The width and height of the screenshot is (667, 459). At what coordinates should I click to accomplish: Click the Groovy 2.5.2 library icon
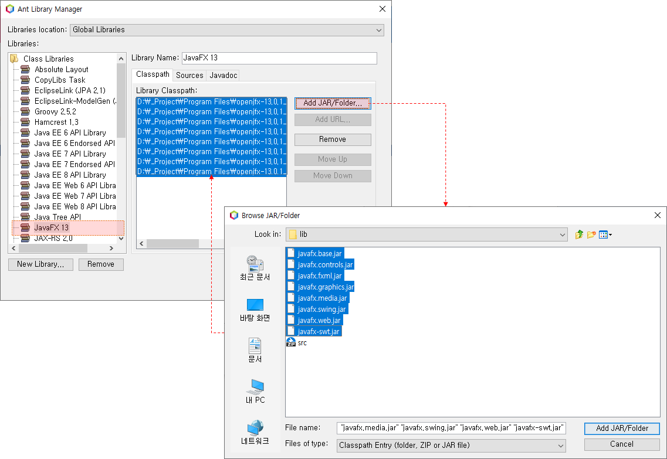coord(25,111)
